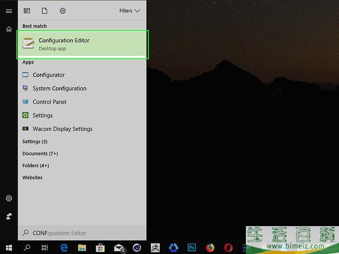Click the search text input field
The height and width of the screenshot is (254, 339).
pos(84,233)
